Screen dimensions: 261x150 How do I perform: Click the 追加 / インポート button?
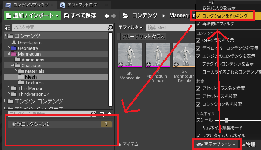tap(33, 16)
